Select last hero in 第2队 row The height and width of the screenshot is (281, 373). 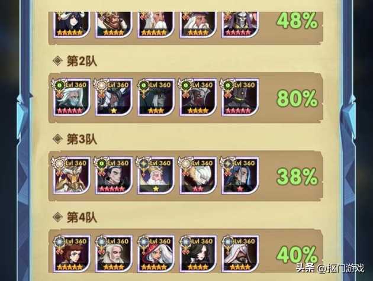[240, 97]
